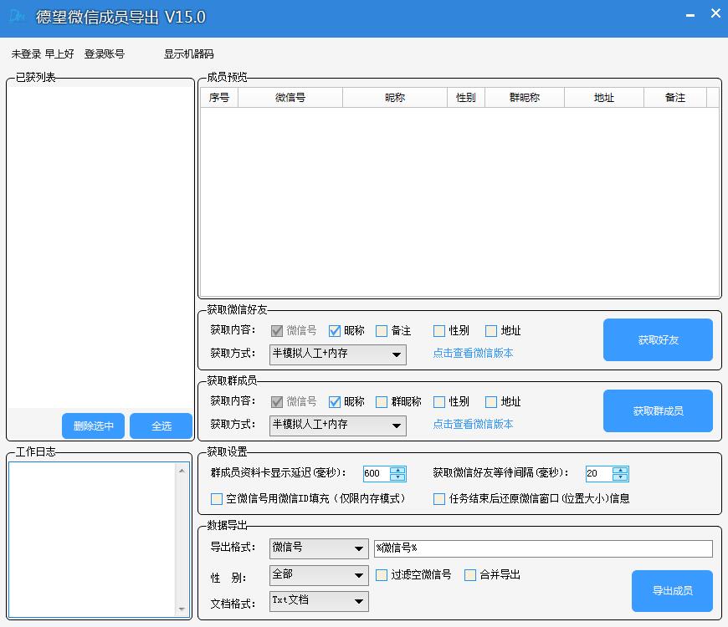Click 点击查看微信版本 link in 获取群成员
This screenshot has height=627, width=728.
click(473, 424)
